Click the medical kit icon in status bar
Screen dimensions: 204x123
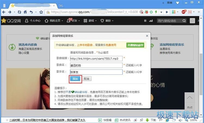pos(135,120)
